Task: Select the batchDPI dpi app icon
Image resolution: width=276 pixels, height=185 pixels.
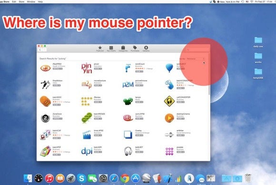Action: coord(87,151)
